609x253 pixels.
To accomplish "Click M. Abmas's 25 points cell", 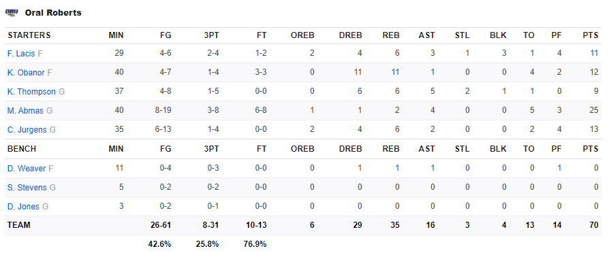I will point(593,111).
